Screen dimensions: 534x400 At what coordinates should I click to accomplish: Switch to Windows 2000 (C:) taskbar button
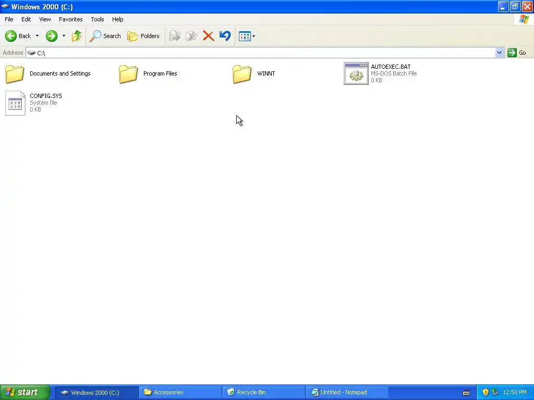coord(96,392)
